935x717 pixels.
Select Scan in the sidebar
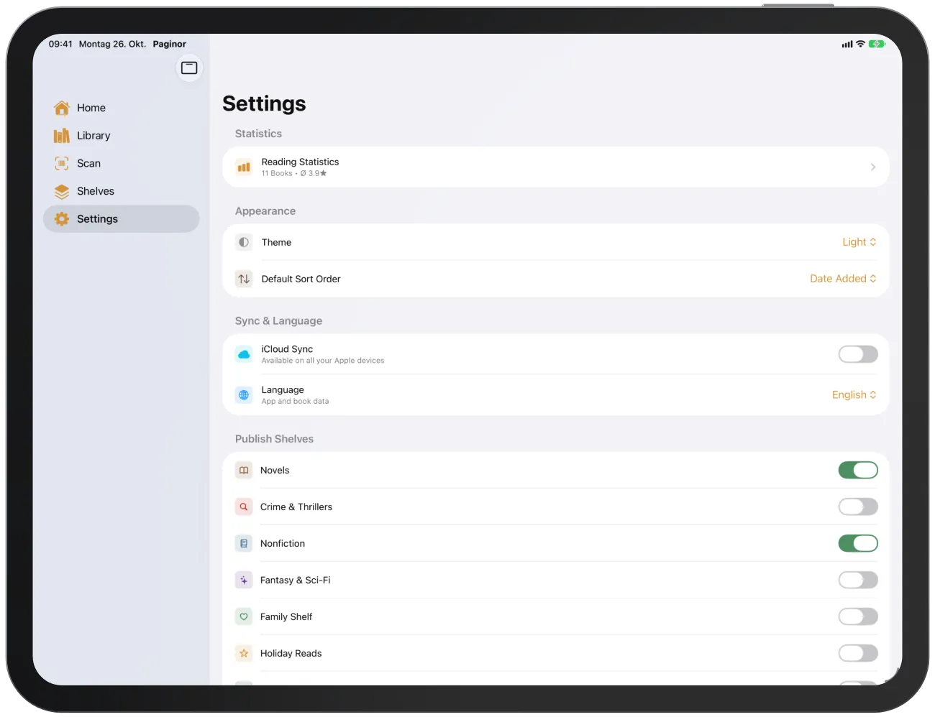pyautogui.click(x=122, y=164)
